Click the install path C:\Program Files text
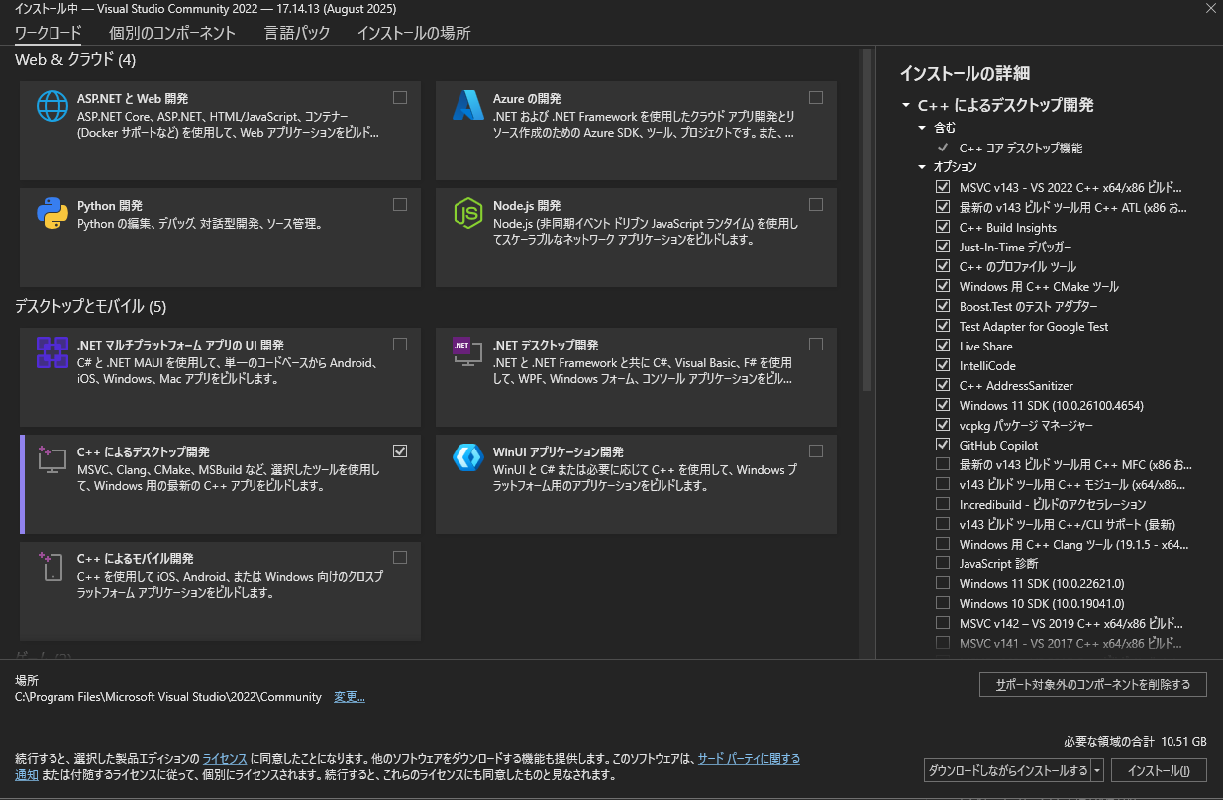Image resolution: width=1223 pixels, height=800 pixels. 168,697
